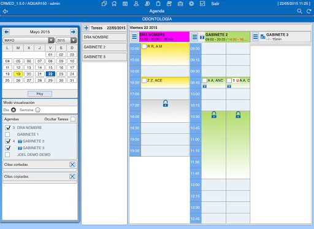Click the checkmark tasks icon in toolbar

click(202, 4)
